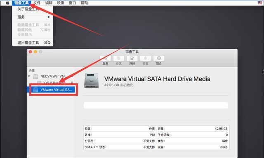The image size is (264, 158).
Task: Open the 帮助 menu
Action: click(x=84, y=3)
